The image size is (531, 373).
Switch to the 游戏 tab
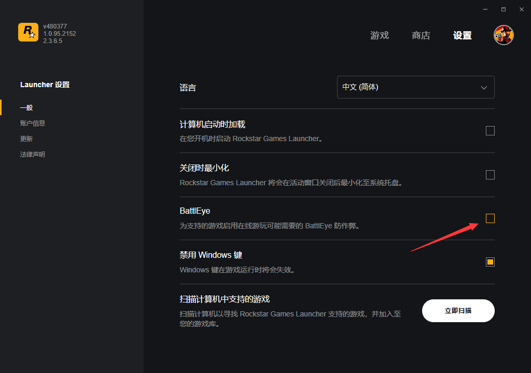tap(380, 35)
